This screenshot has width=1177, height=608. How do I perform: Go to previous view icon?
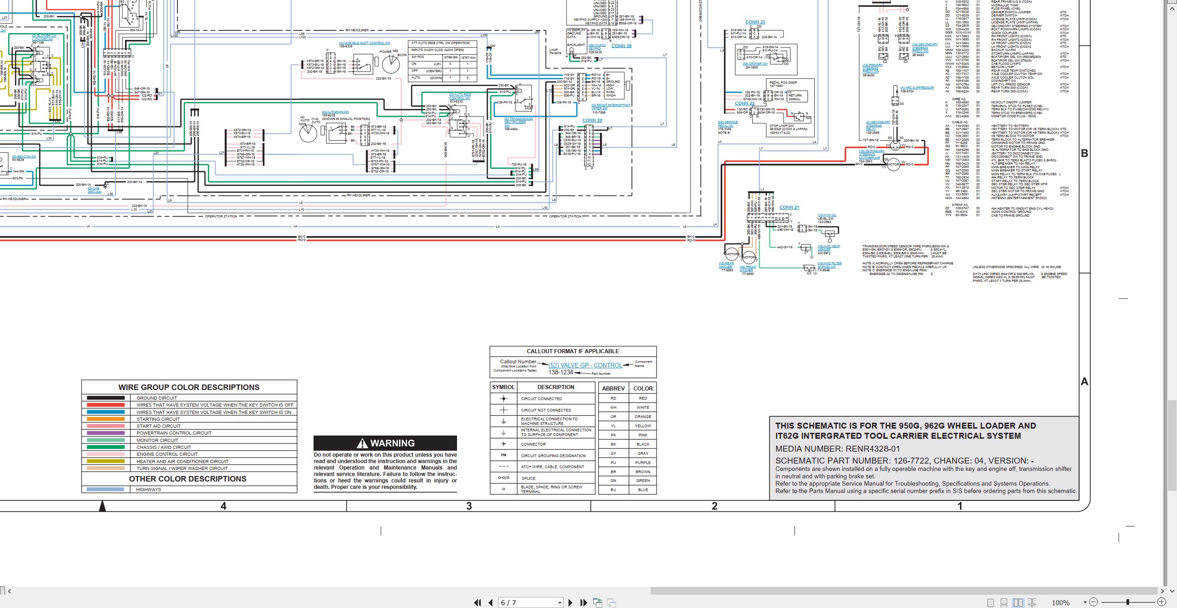point(598,602)
